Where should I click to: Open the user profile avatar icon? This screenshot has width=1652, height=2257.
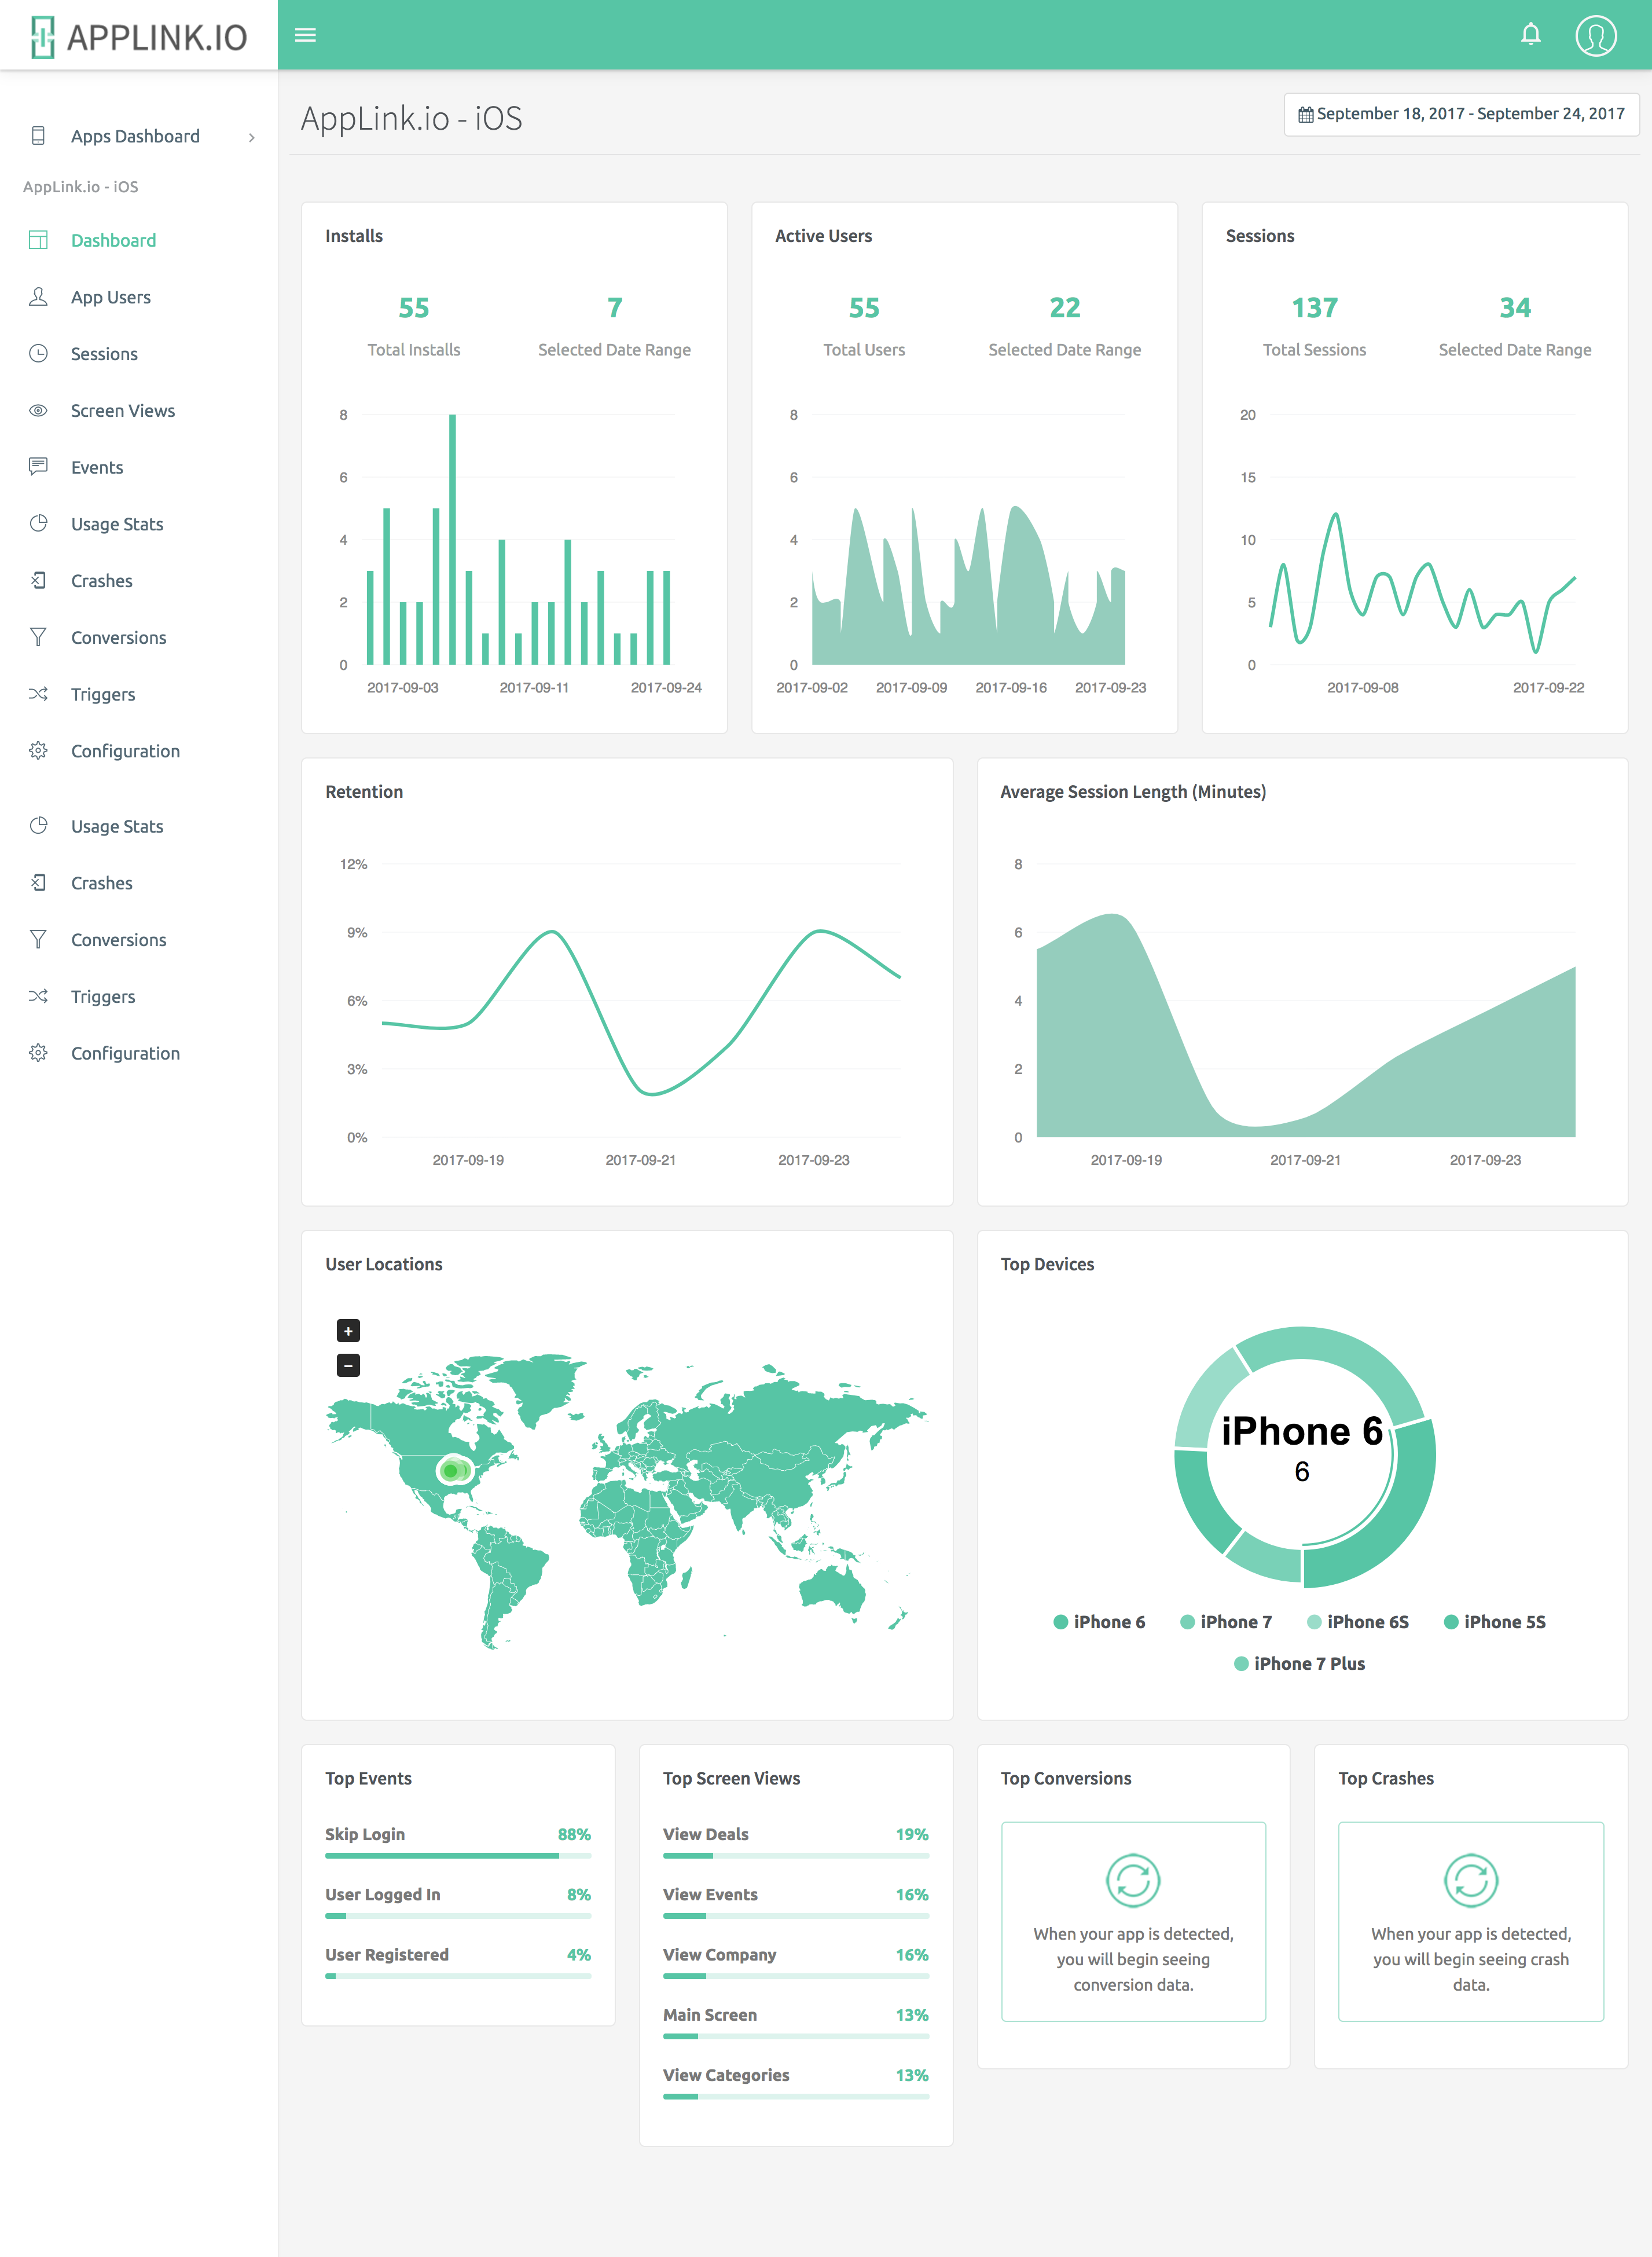click(1595, 35)
